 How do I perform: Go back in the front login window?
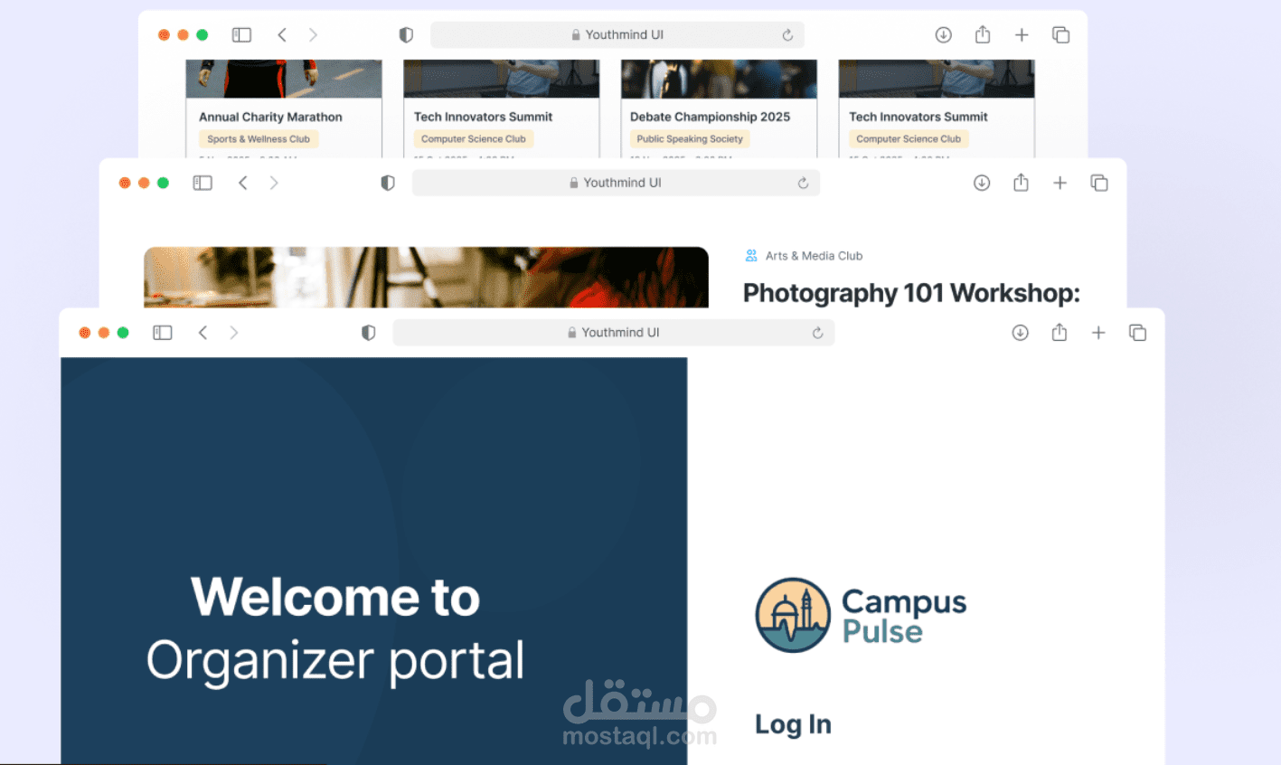pyautogui.click(x=203, y=333)
